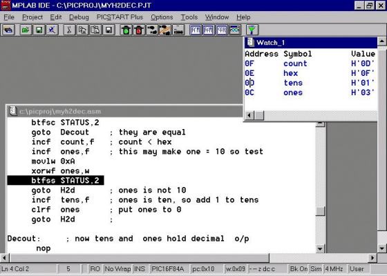This screenshot has height=276, width=387.
Task: Expand the Tools menu
Action: coord(189,17)
